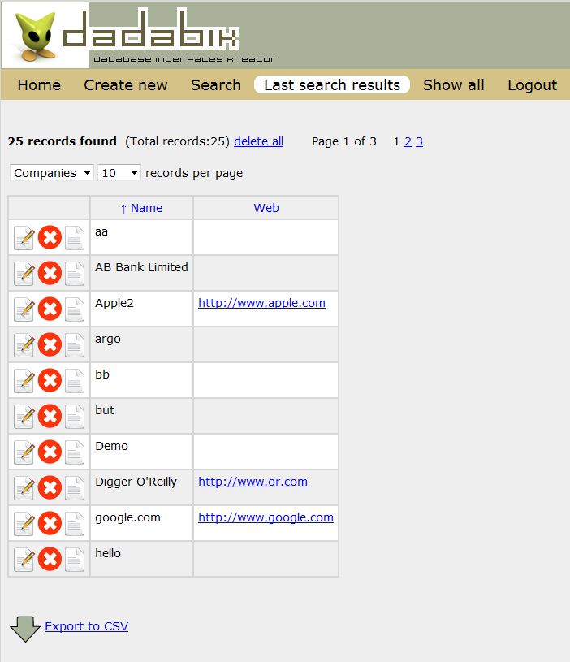570x662 pixels.
Task: Delete the bb record
Action: click(50, 380)
